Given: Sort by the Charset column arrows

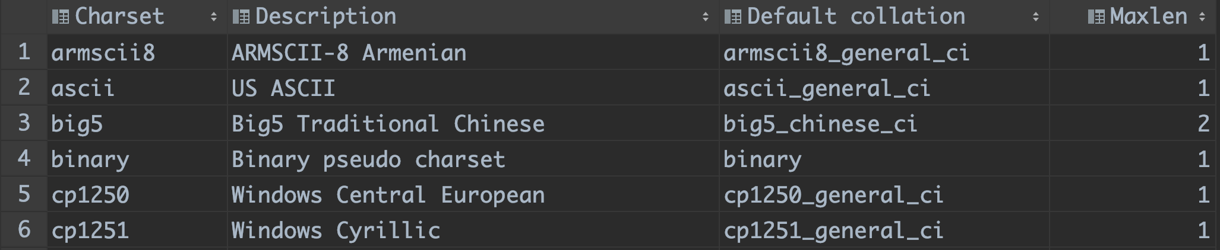Looking at the screenshot, I should (214, 18).
